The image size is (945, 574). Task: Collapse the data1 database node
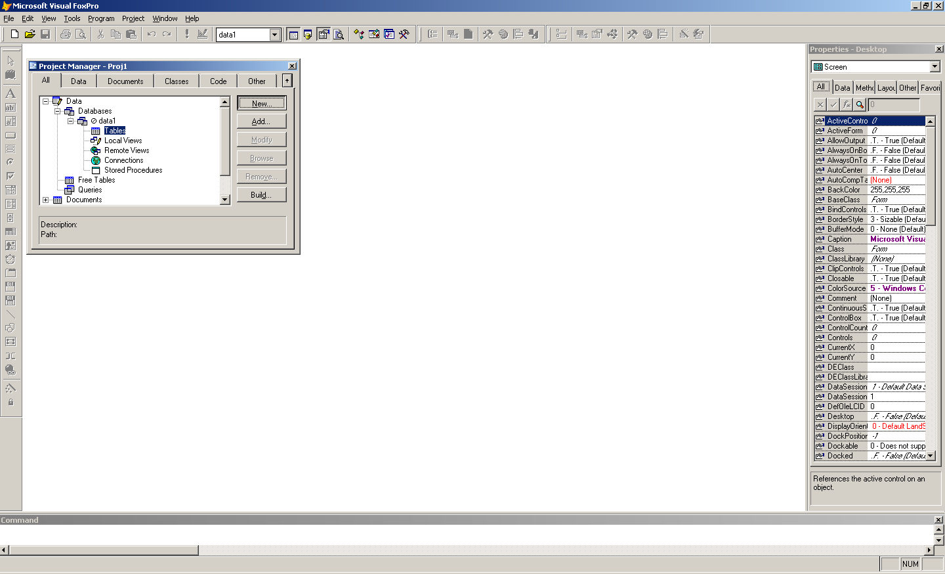pos(70,121)
